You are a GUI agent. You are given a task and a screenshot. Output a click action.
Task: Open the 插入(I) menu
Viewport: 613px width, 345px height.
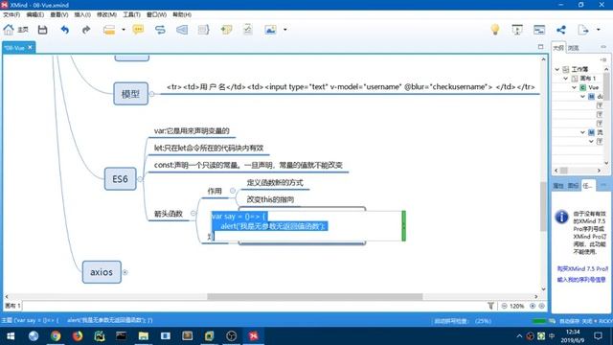coord(82,14)
